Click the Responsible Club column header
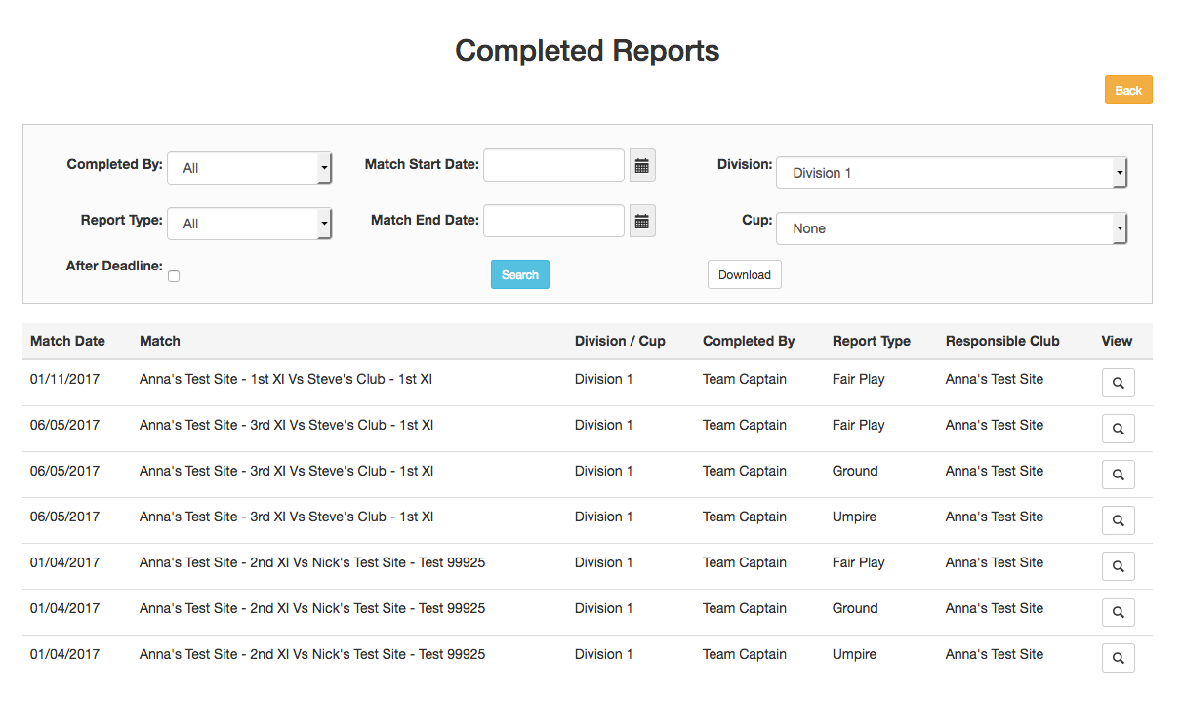This screenshot has width=1182, height=703. coord(1002,341)
